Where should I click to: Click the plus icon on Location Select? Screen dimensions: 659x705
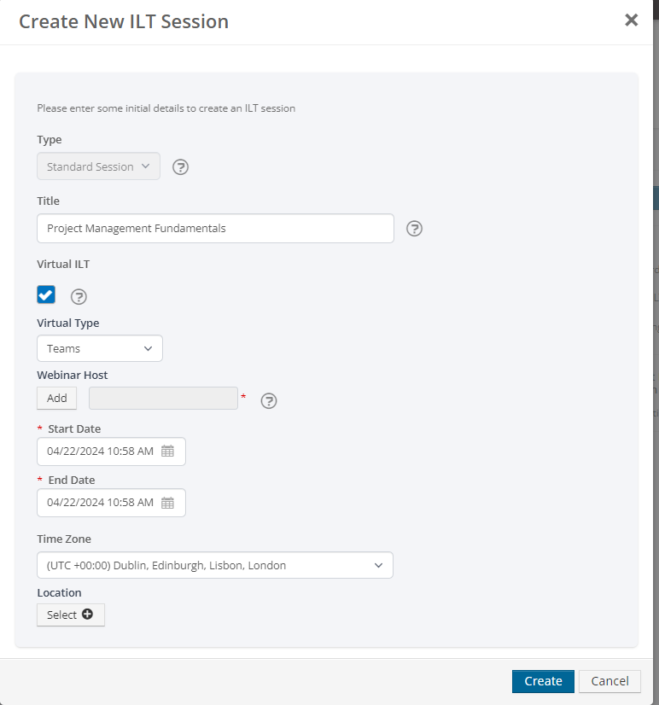pyautogui.click(x=88, y=615)
